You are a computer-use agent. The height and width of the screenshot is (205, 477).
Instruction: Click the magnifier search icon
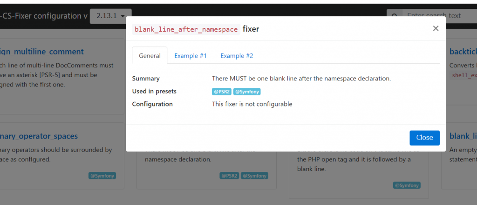click(394, 16)
